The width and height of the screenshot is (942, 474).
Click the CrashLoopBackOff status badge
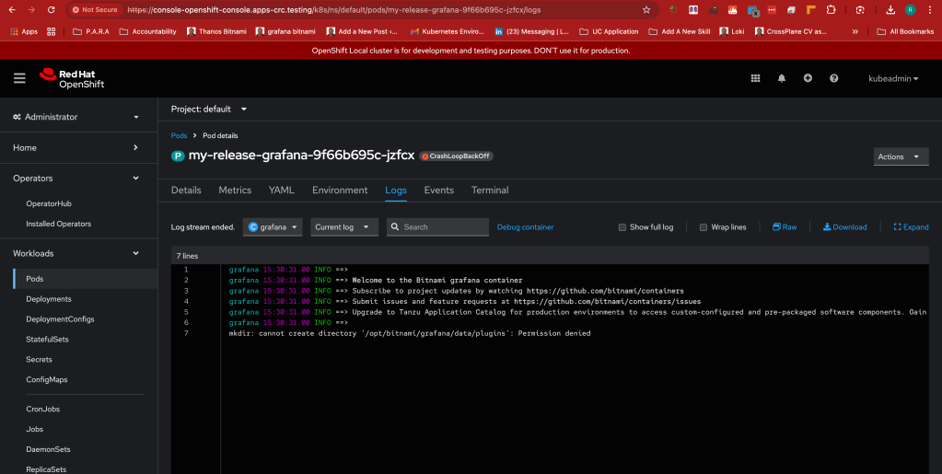click(x=456, y=156)
